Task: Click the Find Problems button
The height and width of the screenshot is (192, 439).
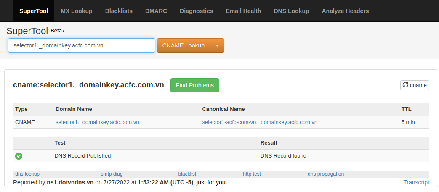Action: click(195, 85)
